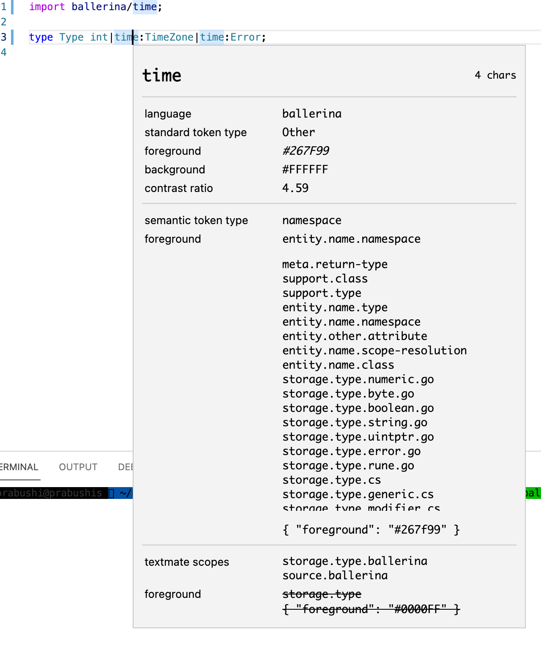This screenshot has height=652, width=541.
Task: Click the foreground color value #267F99
Action: click(x=306, y=151)
